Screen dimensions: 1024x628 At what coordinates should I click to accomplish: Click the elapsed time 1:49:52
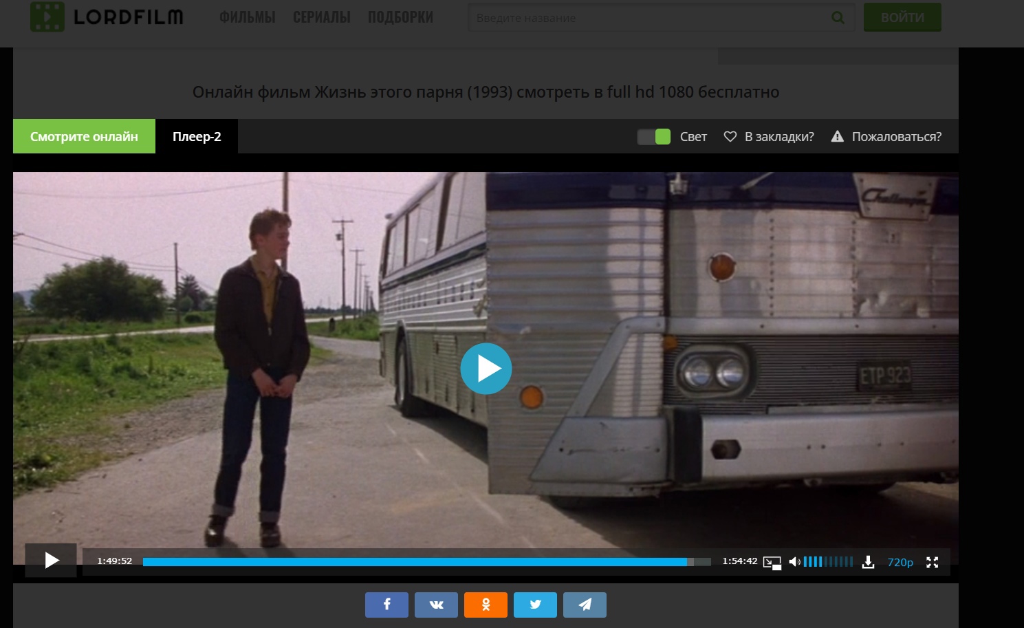pos(114,561)
